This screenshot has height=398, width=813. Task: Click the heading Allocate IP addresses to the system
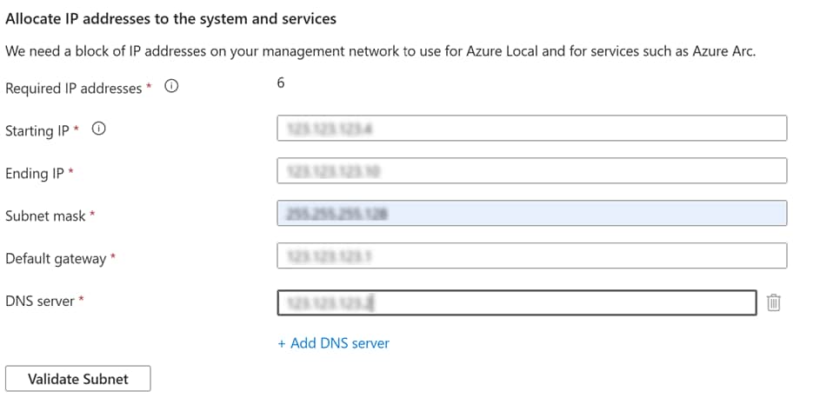click(170, 19)
